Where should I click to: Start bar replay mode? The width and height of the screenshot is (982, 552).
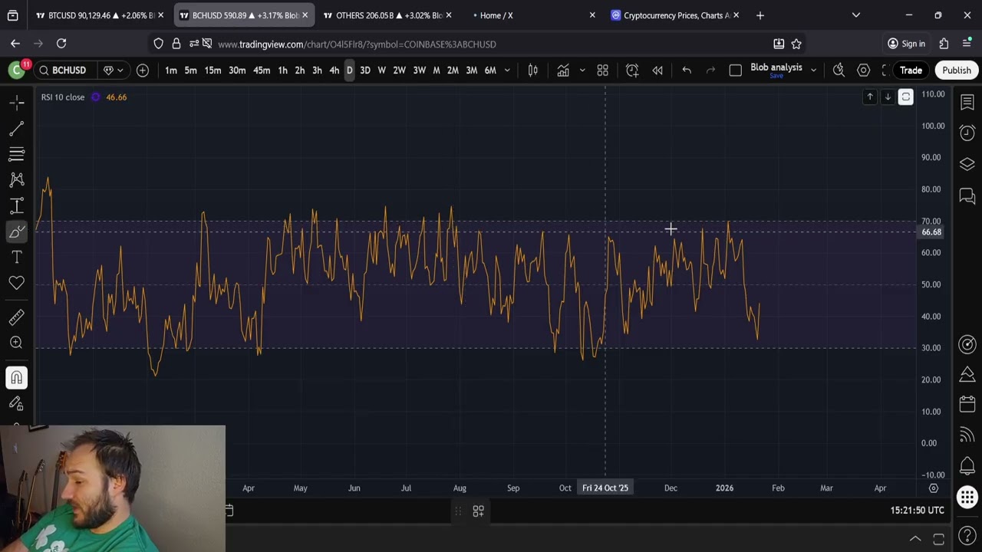[657, 71]
